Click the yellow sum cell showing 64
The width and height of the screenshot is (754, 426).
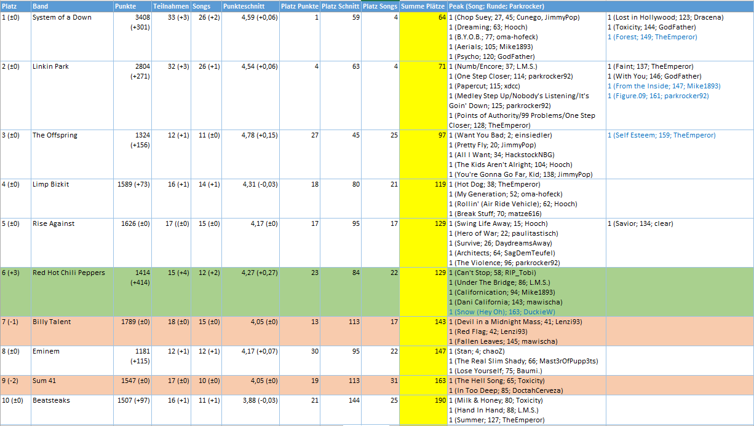click(x=423, y=37)
